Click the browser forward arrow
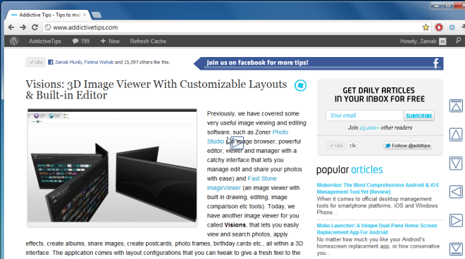The width and height of the screenshot is (465, 259). [x=23, y=27]
